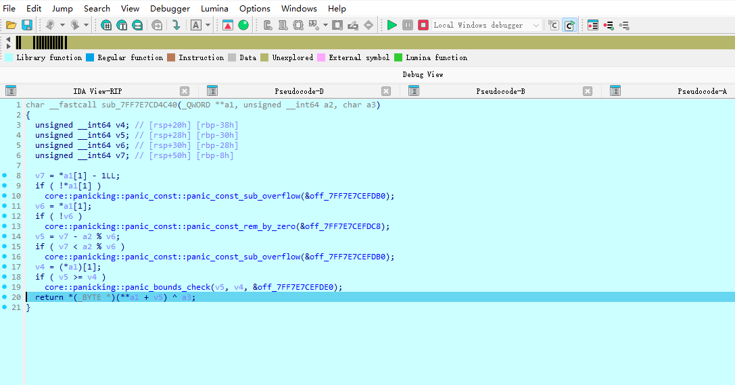Viewport: 735px width, 385px height.
Task: Click the teal down-arrow jump icon
Action: point(176,25)
